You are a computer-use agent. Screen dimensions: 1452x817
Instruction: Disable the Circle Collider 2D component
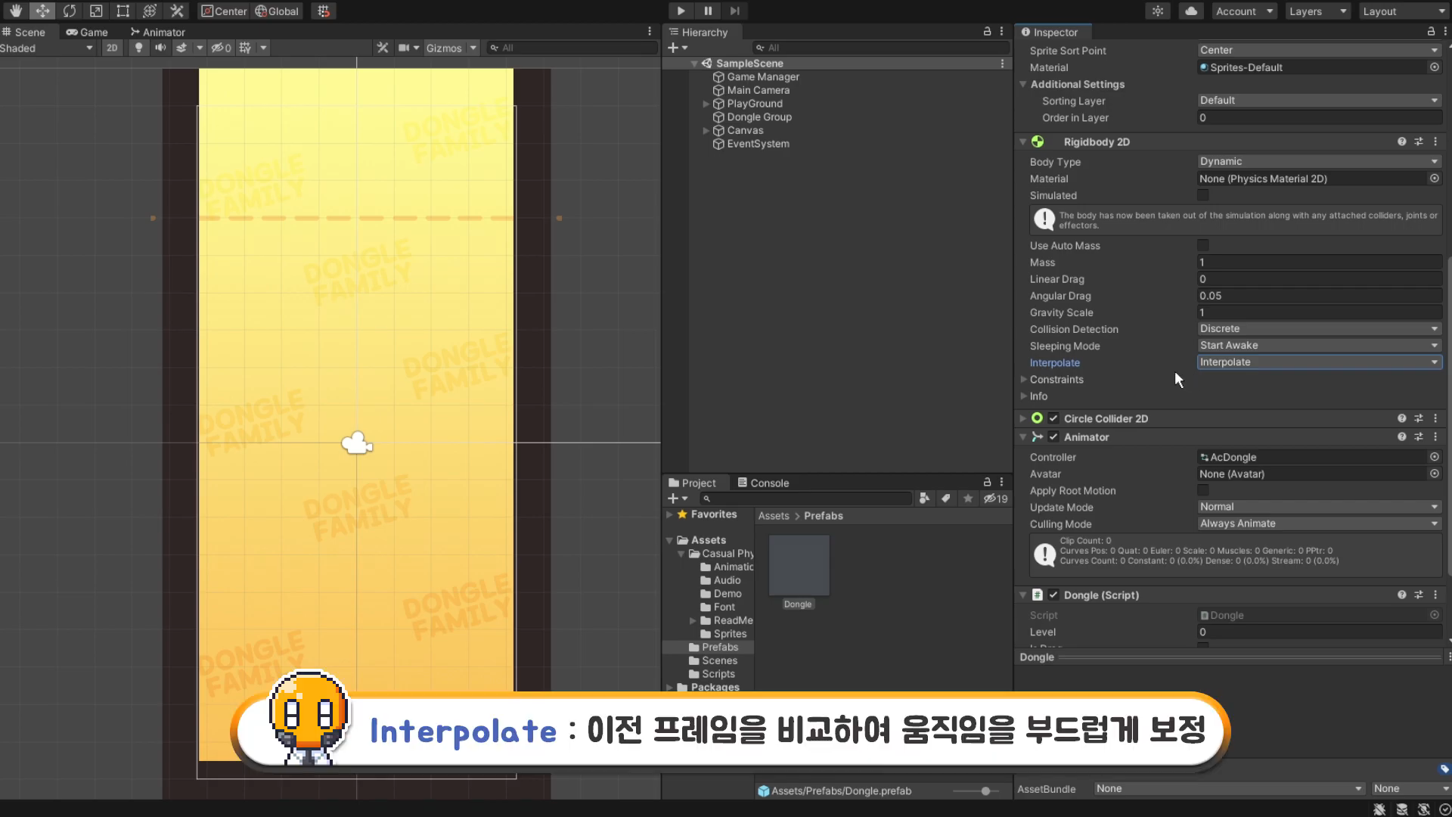pos(1053,418)
